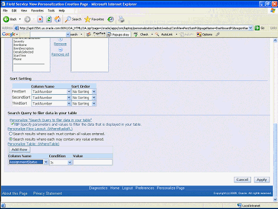The width and height of the screenshot is (278, 209).
Task: Click the page scrollbar down arrow
Action: (x=275, y=199)
